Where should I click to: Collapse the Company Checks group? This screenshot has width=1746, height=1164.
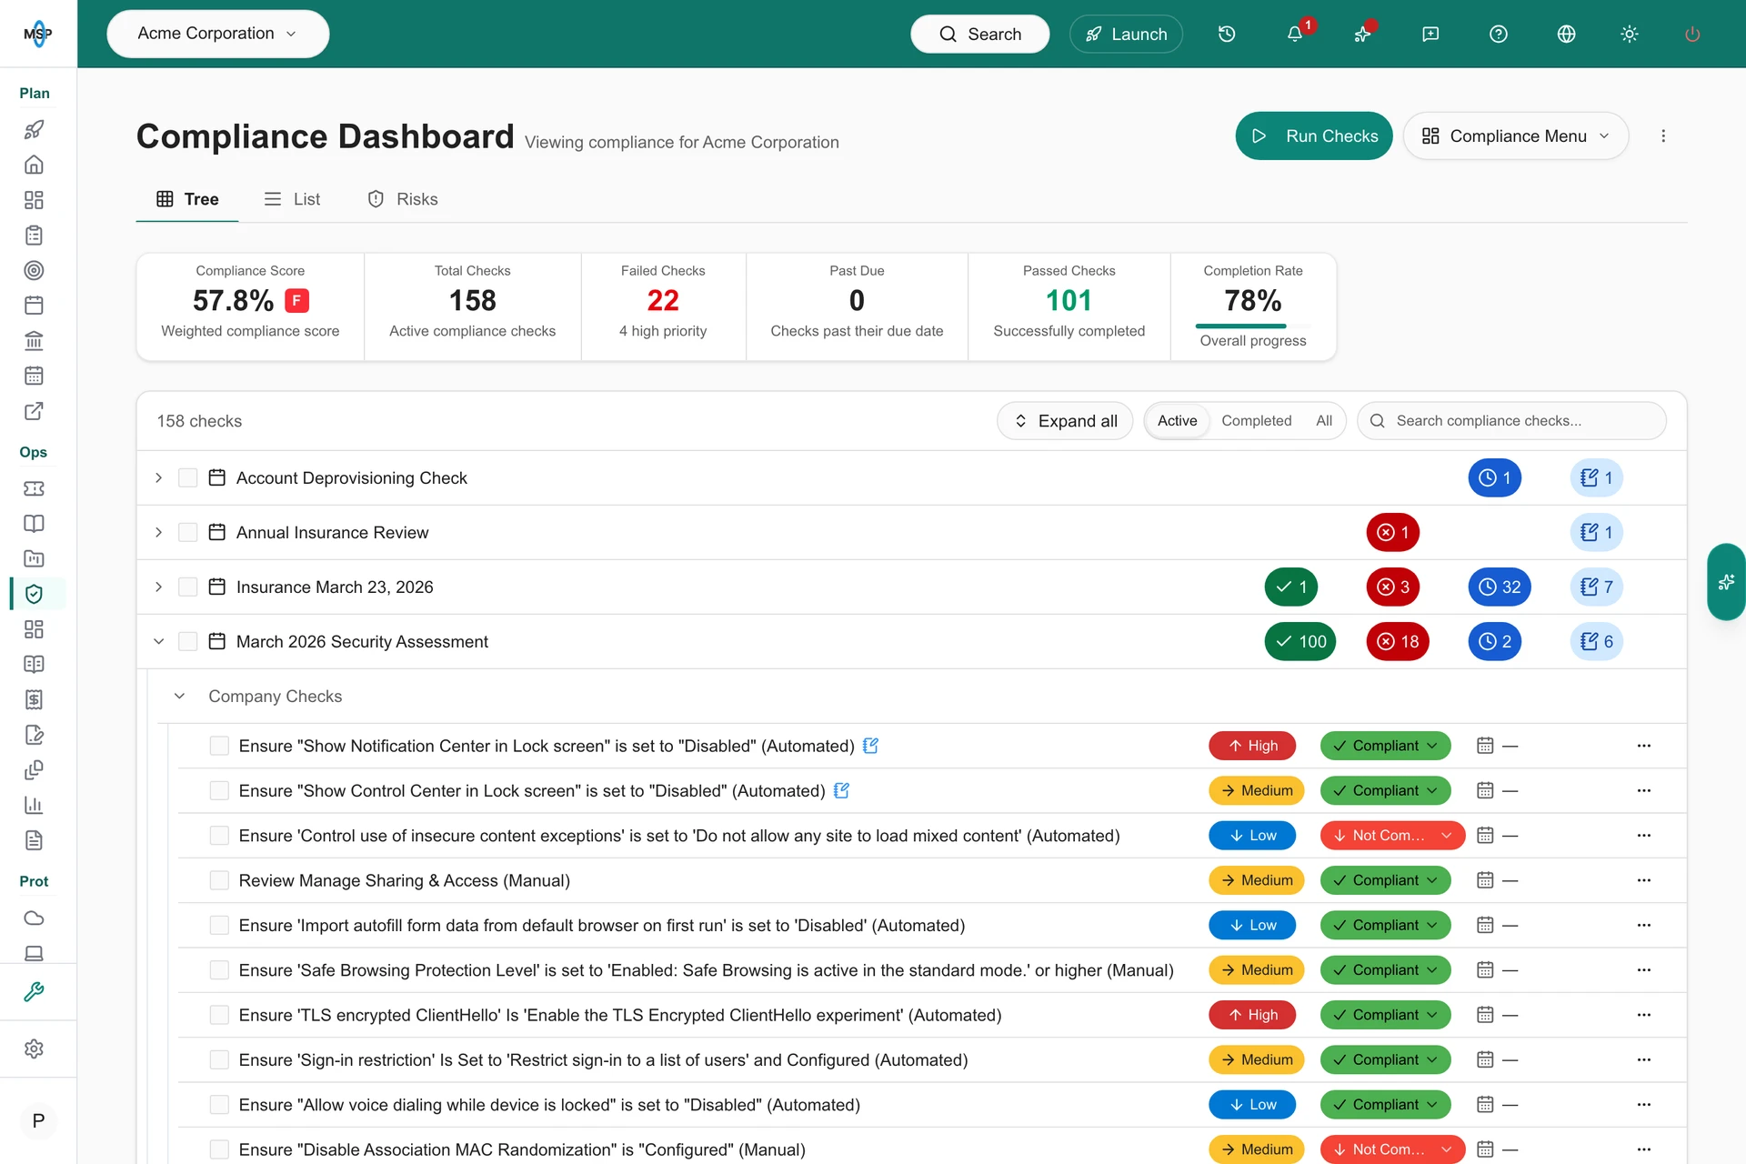click(x=179, y=696)
